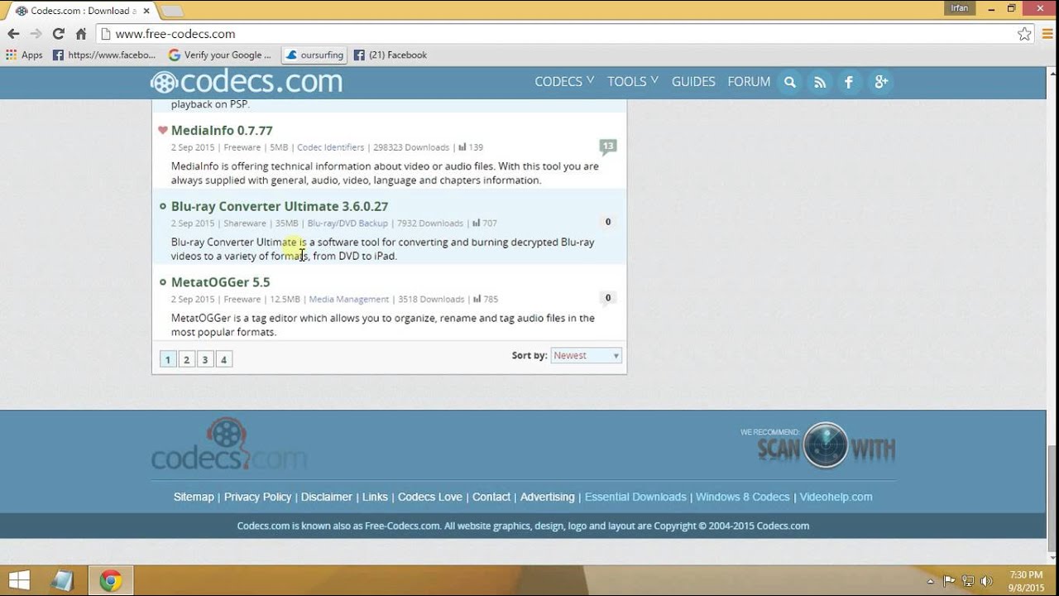This screenshot has height=596, width=1059.
Task: Open the Sort by Newest dropdown
Action: tap(586, 355)
